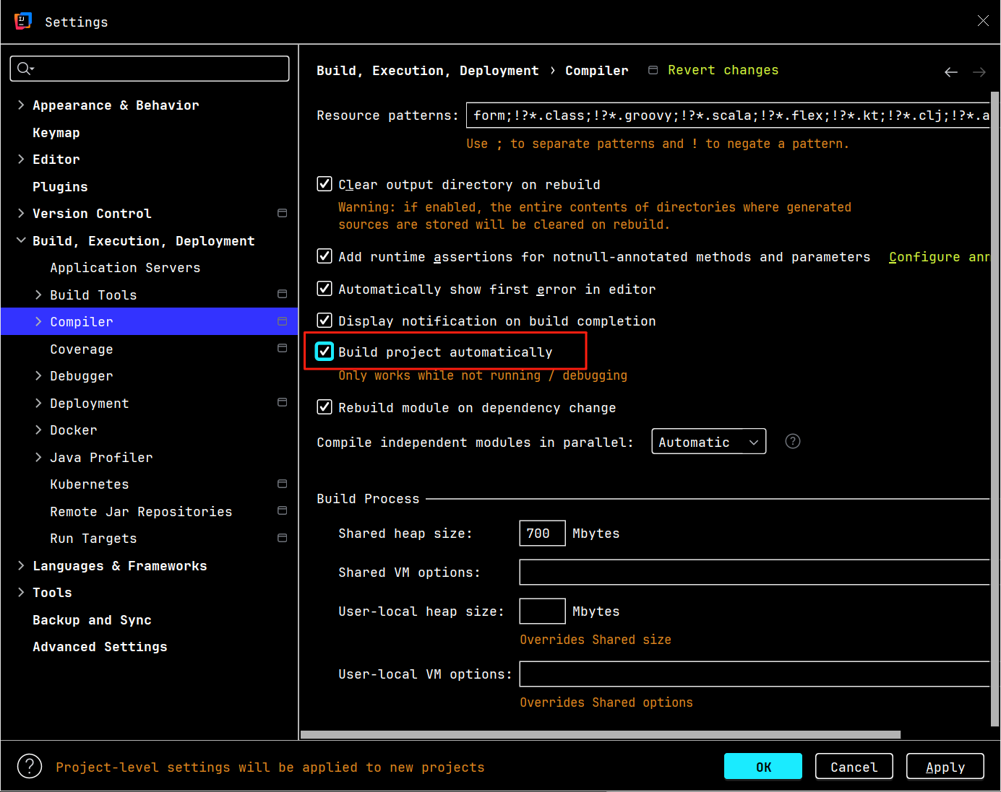The width and height of the screenshot is (1001, 792).
Task: Click the Revert changes link
Action: click(x=722, y=70)
